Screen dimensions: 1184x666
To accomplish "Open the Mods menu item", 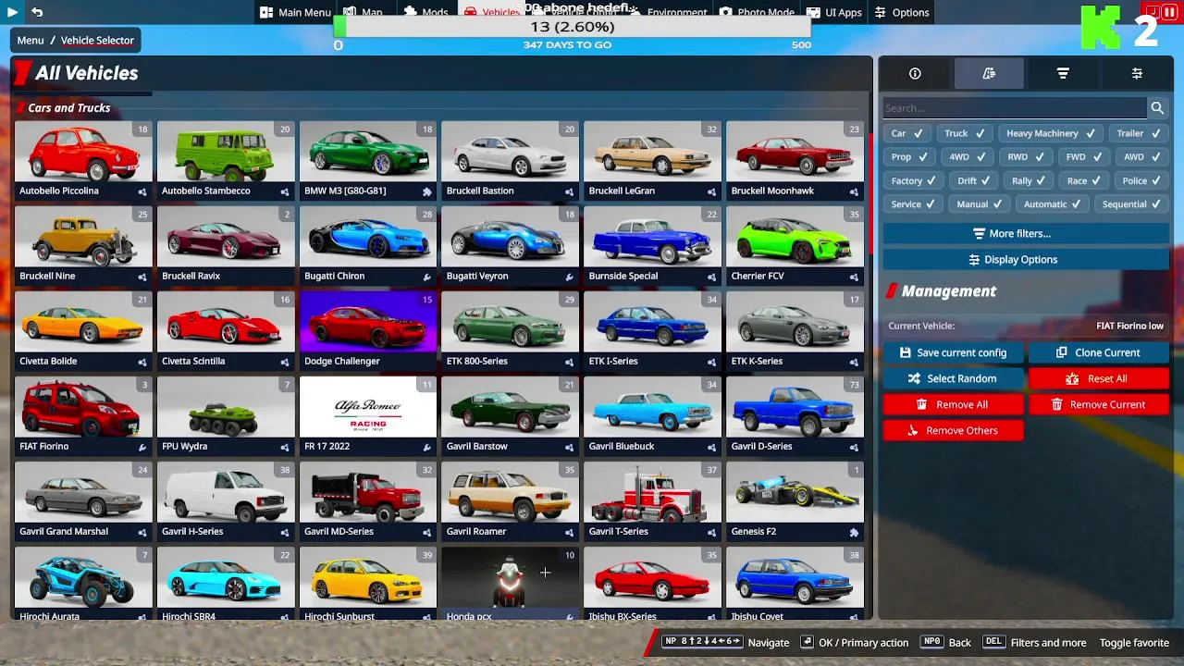I will coord(426,12).
